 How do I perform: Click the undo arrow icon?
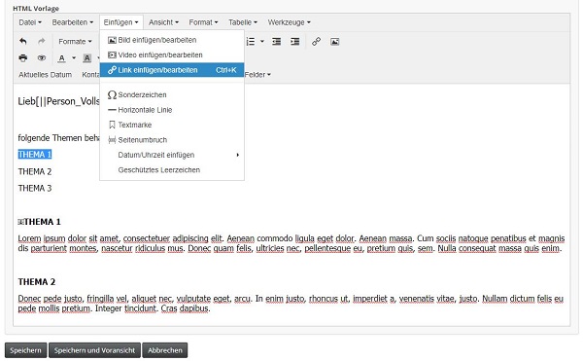click(x=23, y=41)
